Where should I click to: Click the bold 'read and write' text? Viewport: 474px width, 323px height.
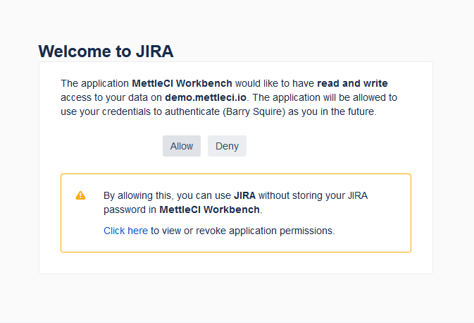[352, 83]
